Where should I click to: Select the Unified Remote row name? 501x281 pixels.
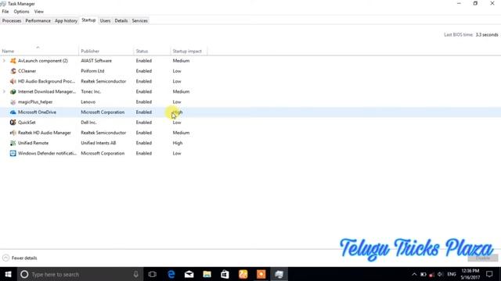tap(33, 143)
